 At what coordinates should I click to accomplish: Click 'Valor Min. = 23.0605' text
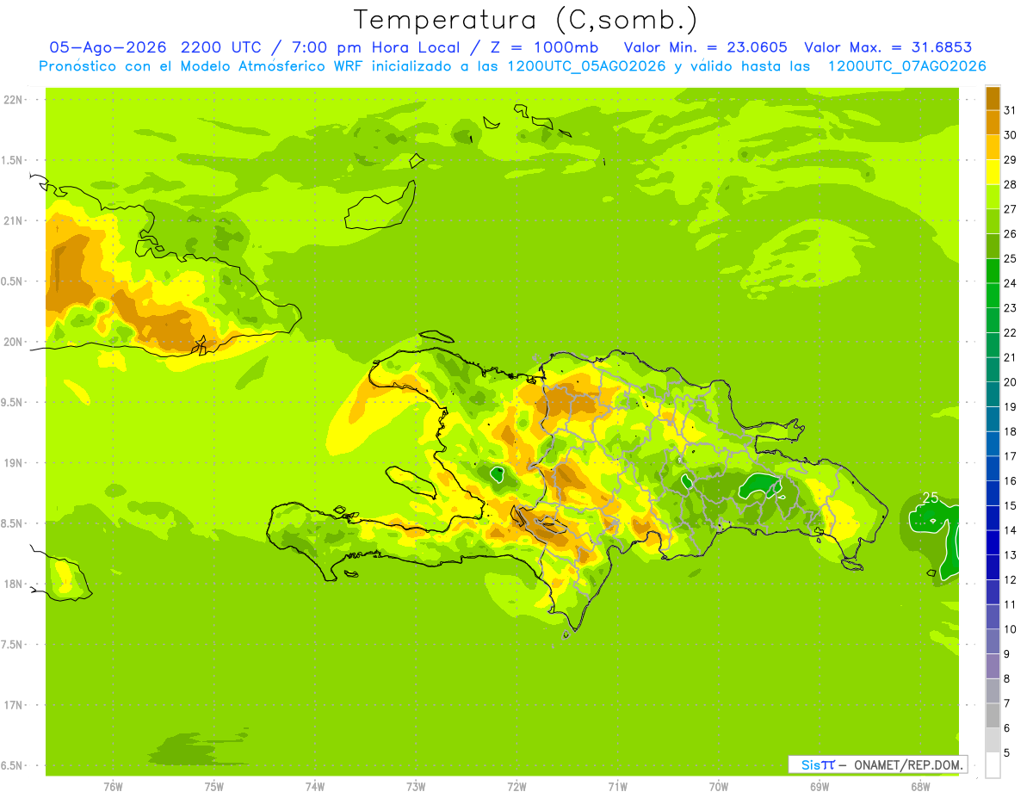(x=705, y=47)
